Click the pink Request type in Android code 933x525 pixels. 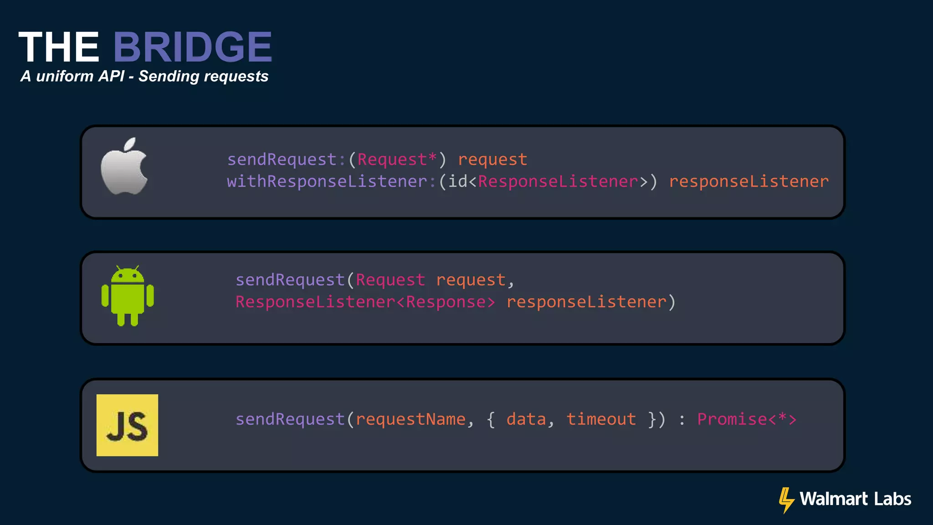(x=390, y=280)
